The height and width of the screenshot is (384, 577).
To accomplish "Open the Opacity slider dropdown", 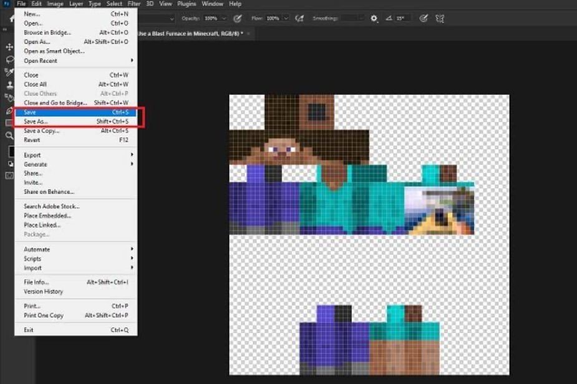I will (x=223, y=18).
